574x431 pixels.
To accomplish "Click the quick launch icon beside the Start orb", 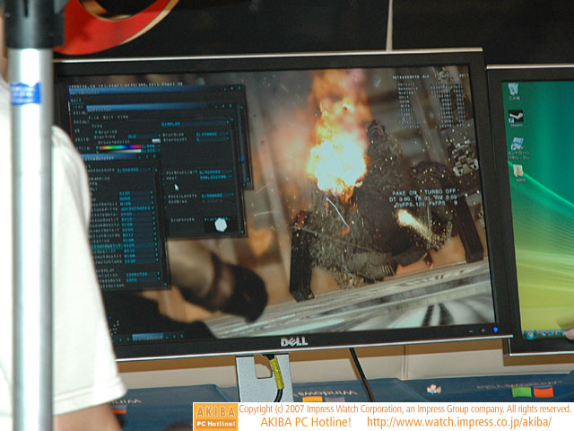I will (x=544, y=335).
